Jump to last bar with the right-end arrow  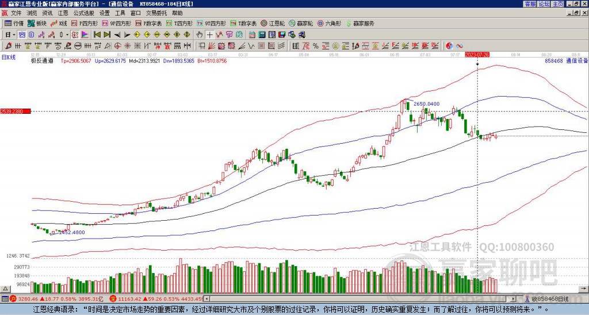point(106,35)
